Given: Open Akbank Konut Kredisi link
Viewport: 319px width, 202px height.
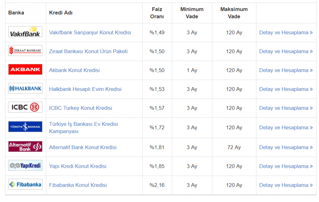Looking at the screenshot, I should [x=74, y=71].
